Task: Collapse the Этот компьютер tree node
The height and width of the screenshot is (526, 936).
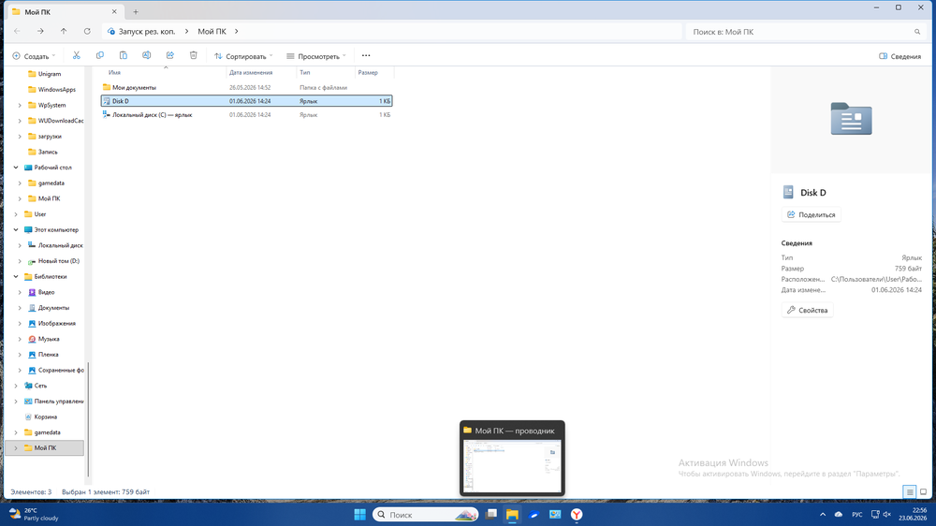Action: (x=16, y=230)
